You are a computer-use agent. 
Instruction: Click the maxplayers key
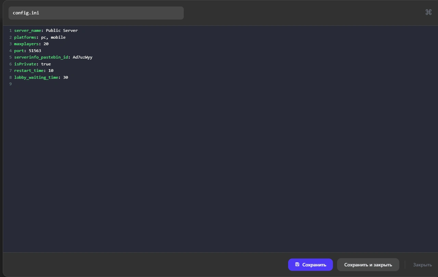(26, 44)
